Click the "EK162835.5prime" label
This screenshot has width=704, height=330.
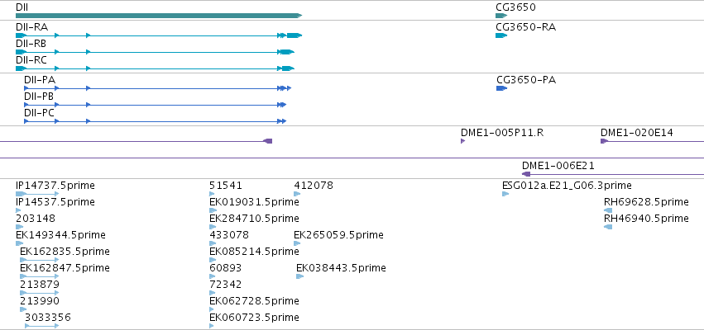coord(65,251)
